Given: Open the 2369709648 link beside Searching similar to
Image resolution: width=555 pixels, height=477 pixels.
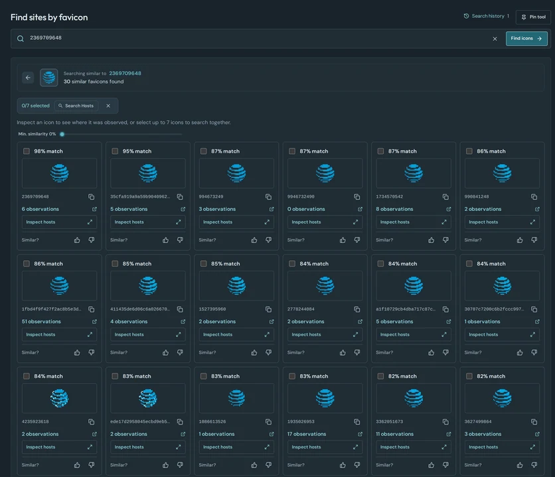Looking at the screenshot, I should click(x=125, y=73).
